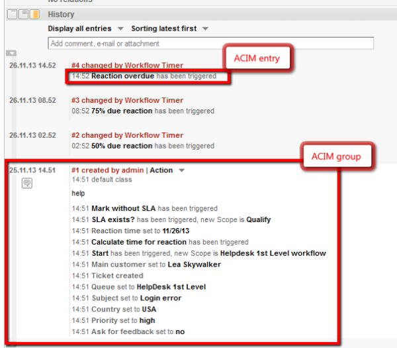Click the timestamp 26.11.13 14.52
Image resolution: width=397 pixels, height=348 pixels.
pos(32,66)
